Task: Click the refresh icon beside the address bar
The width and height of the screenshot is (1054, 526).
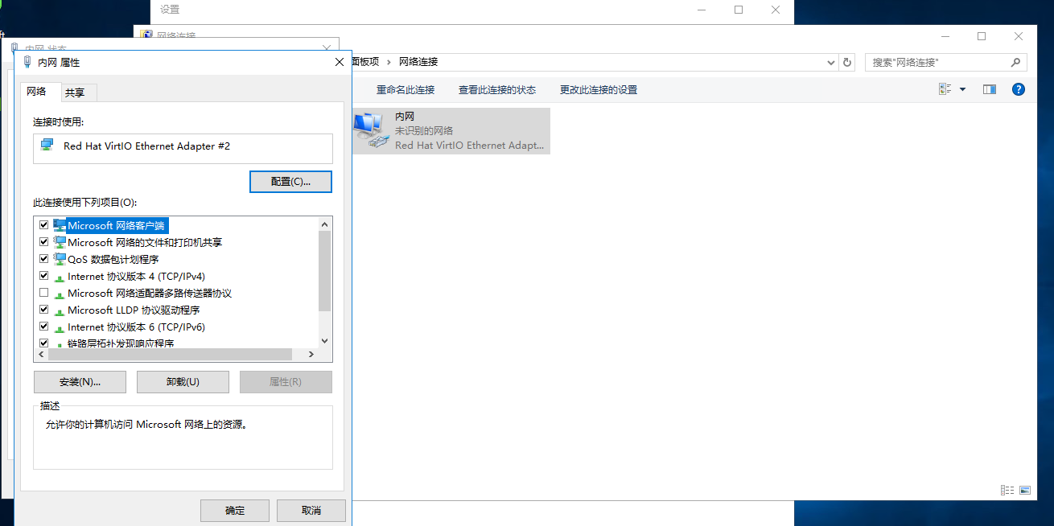Action: point(846,62)
